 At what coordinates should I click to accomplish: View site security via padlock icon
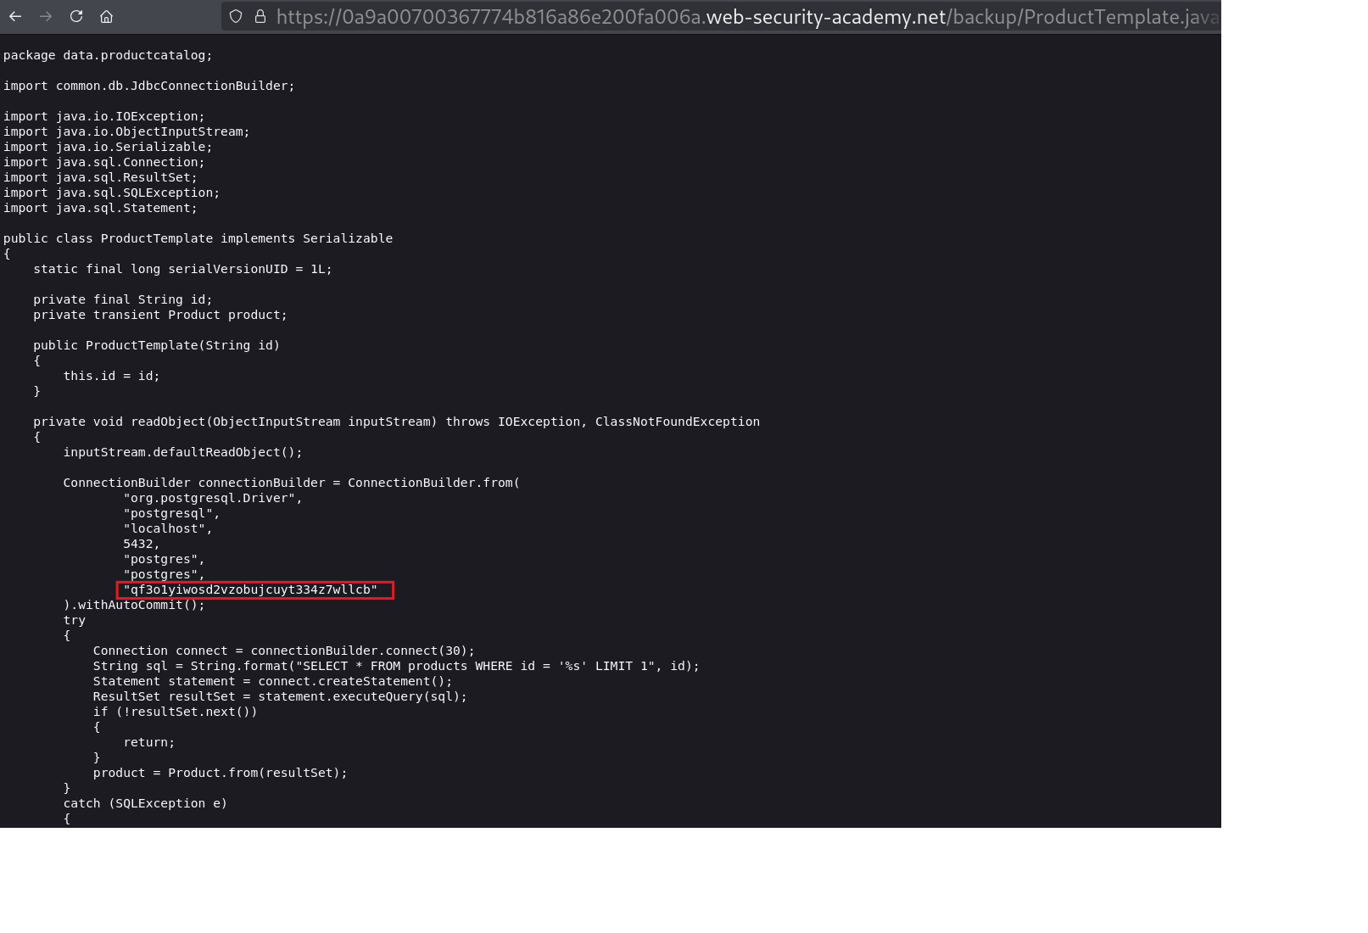pos(260,16)
